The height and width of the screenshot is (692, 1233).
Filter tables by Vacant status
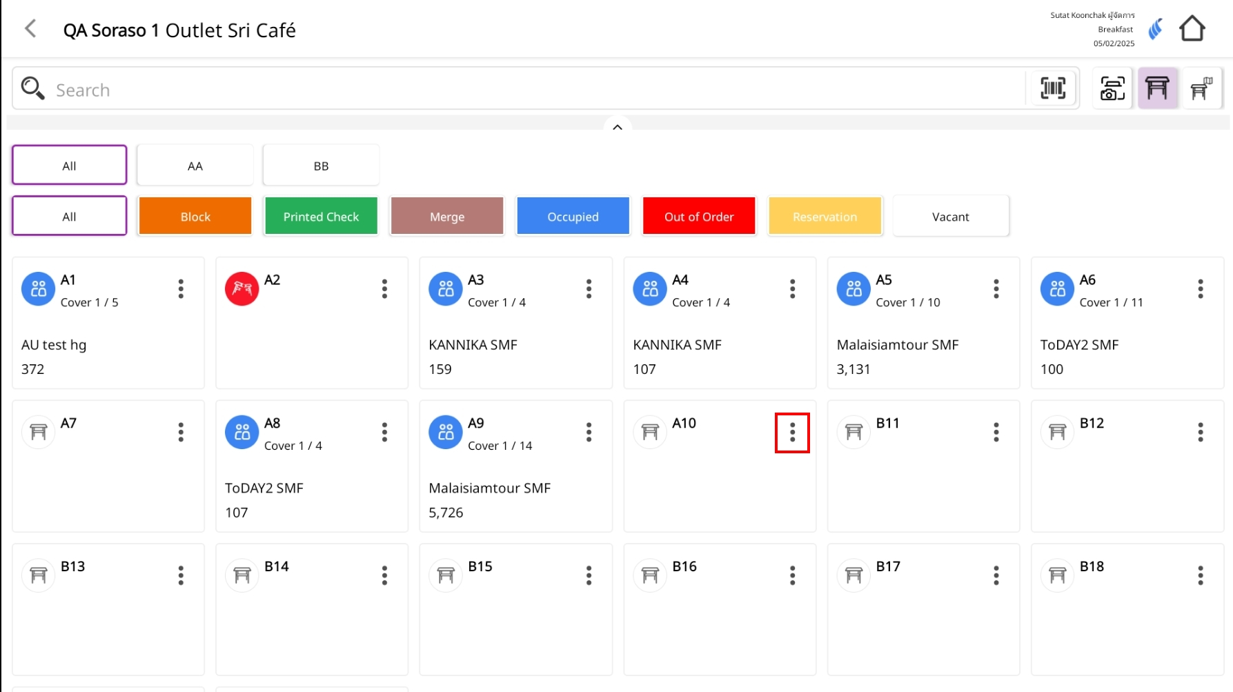coord(950,217)
